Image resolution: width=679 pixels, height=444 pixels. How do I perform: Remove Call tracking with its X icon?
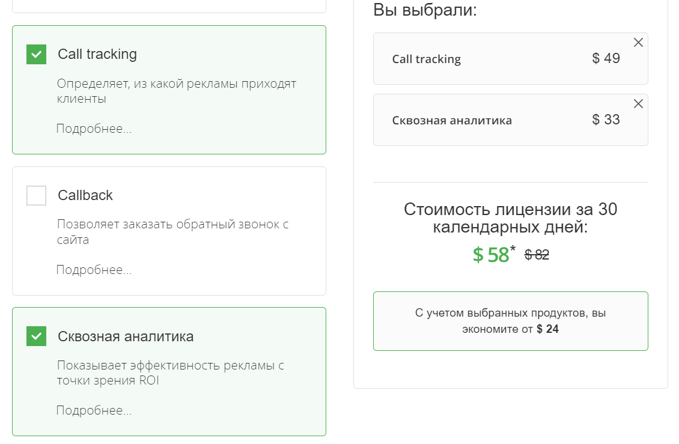tap(638, 42)
